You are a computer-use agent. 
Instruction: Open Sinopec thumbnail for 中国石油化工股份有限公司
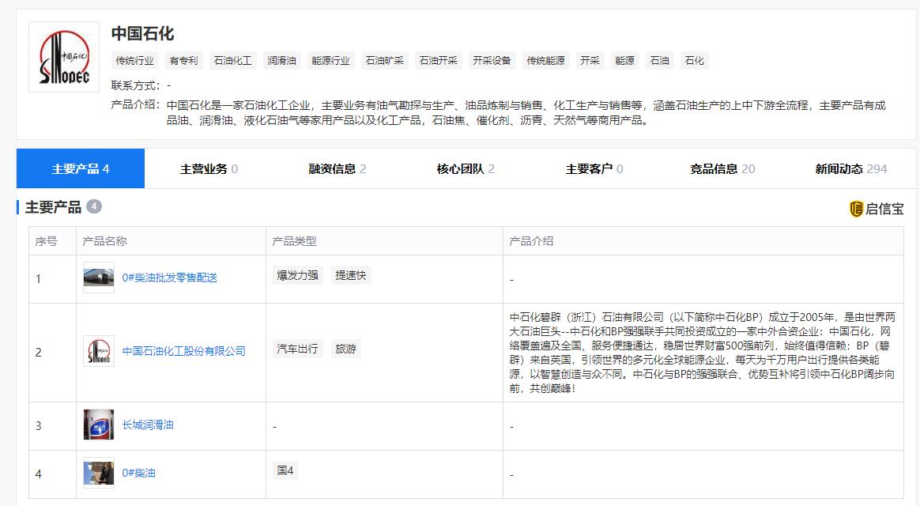click(99, 351)
